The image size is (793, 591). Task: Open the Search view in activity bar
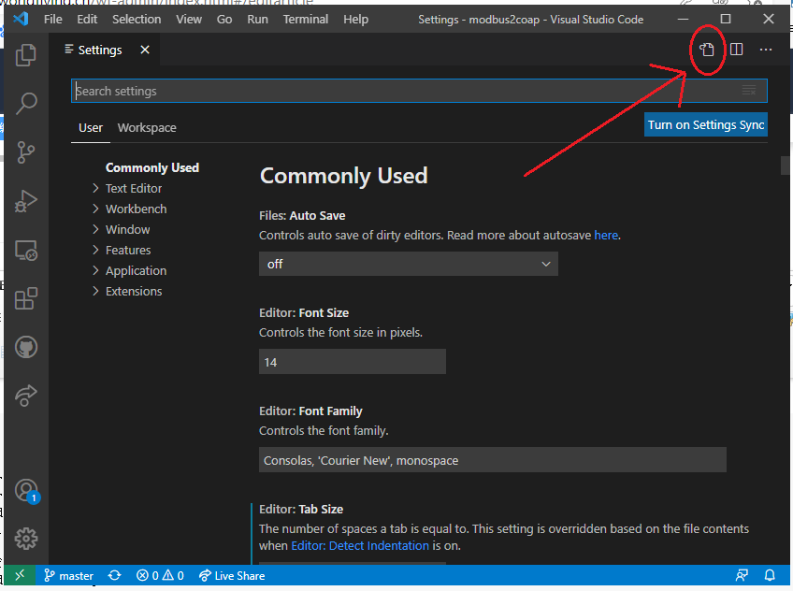pyautogui.click(x=26, y=103)
